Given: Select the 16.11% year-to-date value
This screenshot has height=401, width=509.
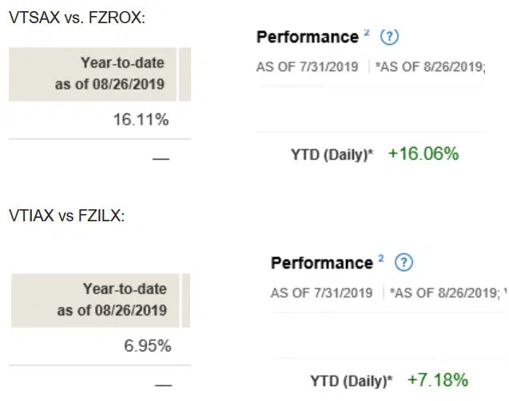Looking at the screenshot, I should (142, 119).
